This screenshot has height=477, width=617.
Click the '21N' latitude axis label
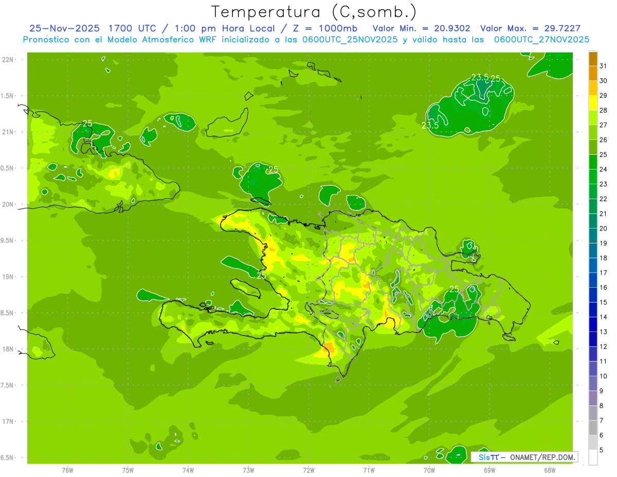tap(9, 132)
